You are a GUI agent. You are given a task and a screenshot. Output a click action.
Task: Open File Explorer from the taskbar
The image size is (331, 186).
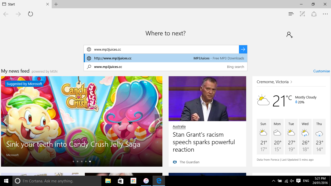(x=108, y=181)
